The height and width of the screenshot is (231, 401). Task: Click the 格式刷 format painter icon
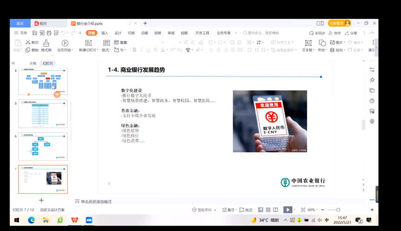pyautogui.click(x=46, y=43)
